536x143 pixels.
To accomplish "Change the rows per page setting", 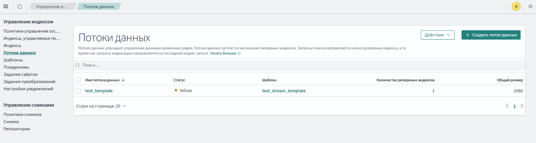I will [101, 106].
